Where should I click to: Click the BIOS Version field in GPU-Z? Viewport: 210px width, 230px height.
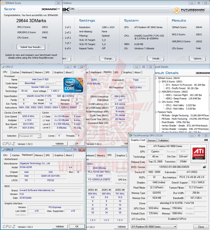[174, 167]
